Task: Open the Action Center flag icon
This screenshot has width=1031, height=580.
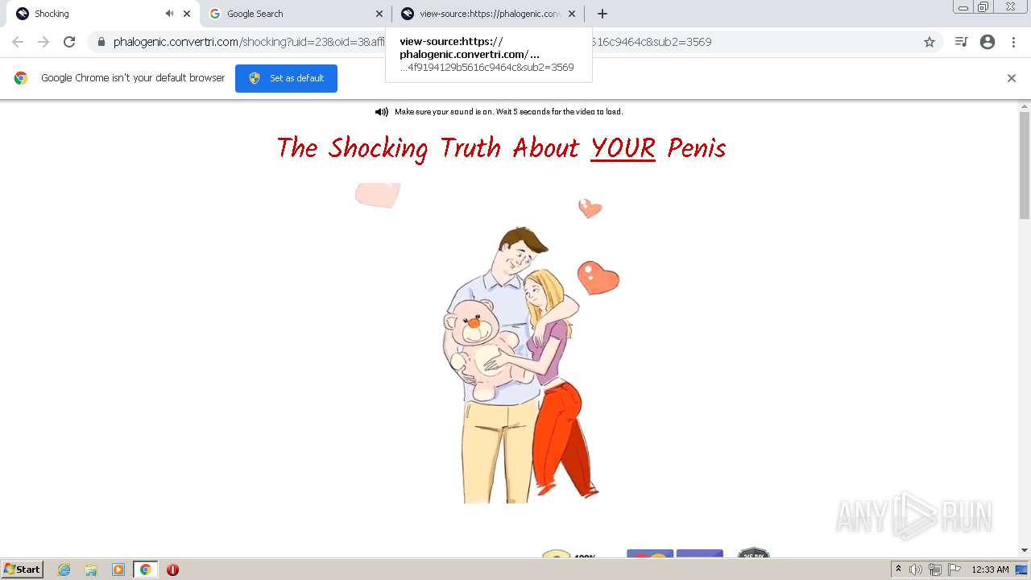Action: tap(954, 570)
